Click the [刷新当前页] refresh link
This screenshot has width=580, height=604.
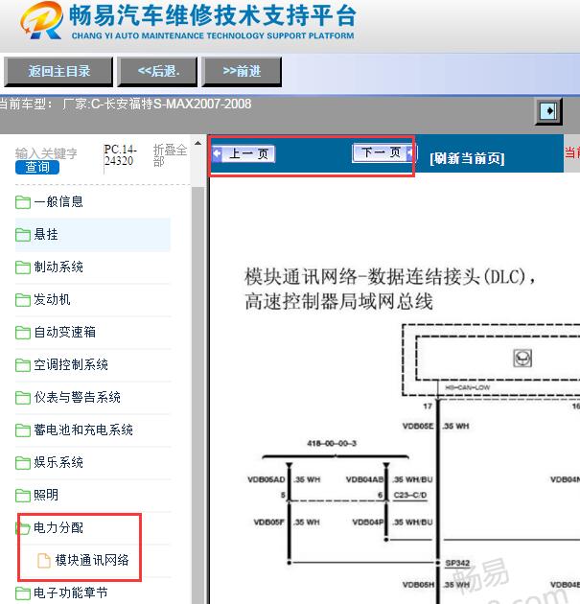point(467,158)
